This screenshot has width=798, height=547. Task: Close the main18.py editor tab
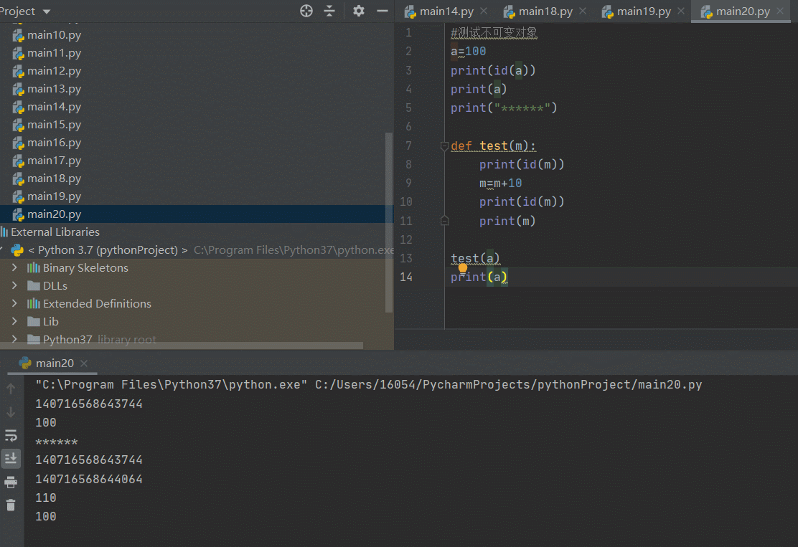(x=583, y=11)
